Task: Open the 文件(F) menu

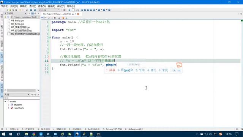Action: coord(5,6)
